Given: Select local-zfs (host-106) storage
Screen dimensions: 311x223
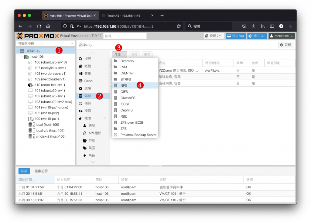Looking at the screenshot, I should [46, 131].
